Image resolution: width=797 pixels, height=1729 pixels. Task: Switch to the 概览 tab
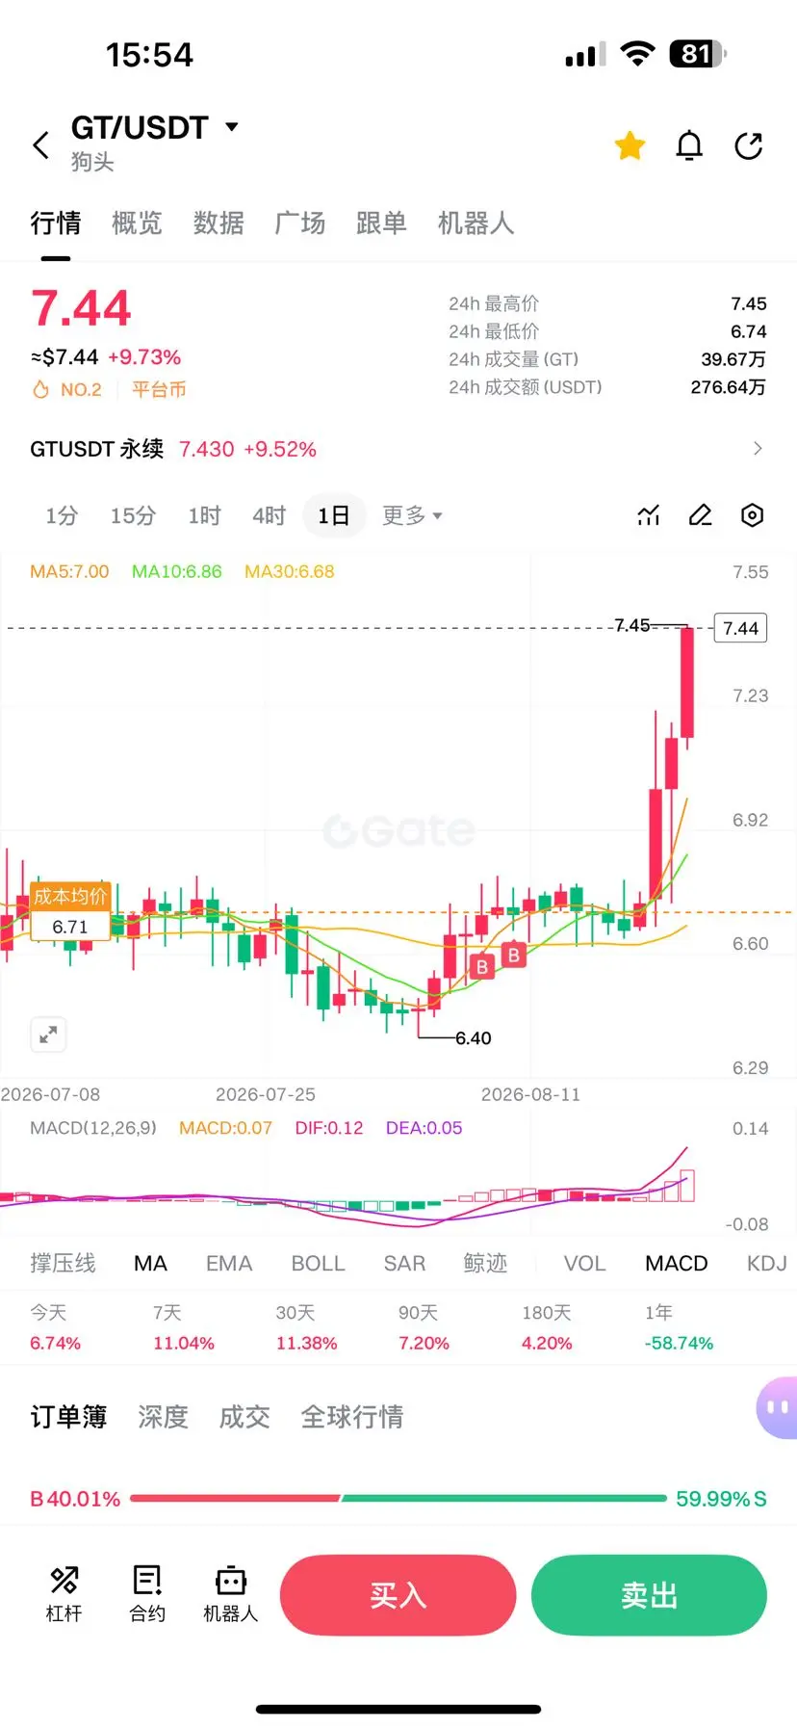pos(137,223)
